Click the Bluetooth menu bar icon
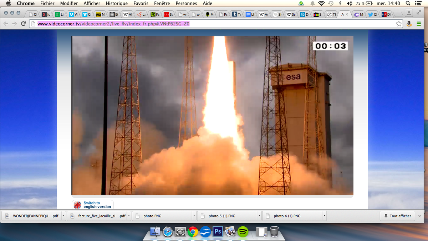 (x=340, y=3)
